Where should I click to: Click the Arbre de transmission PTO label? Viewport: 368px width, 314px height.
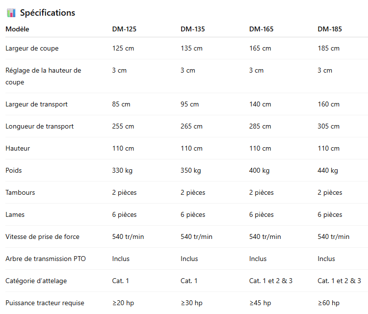pos(46,259)
